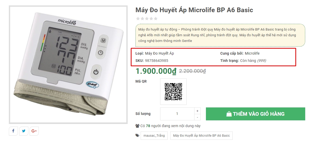Click the QR code image

(x=173, y=92)
